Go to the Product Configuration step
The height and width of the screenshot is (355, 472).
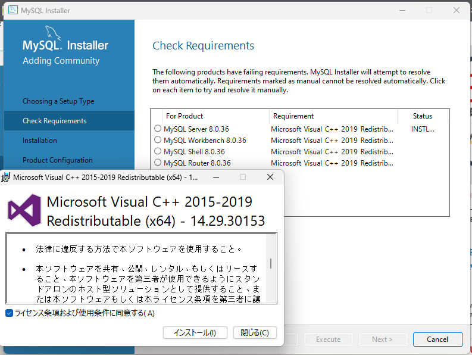tap(58, 160)
